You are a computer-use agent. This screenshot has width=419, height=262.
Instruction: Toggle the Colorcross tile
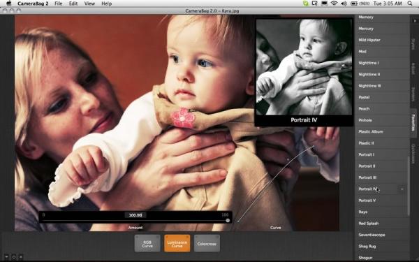click(207, 243)
